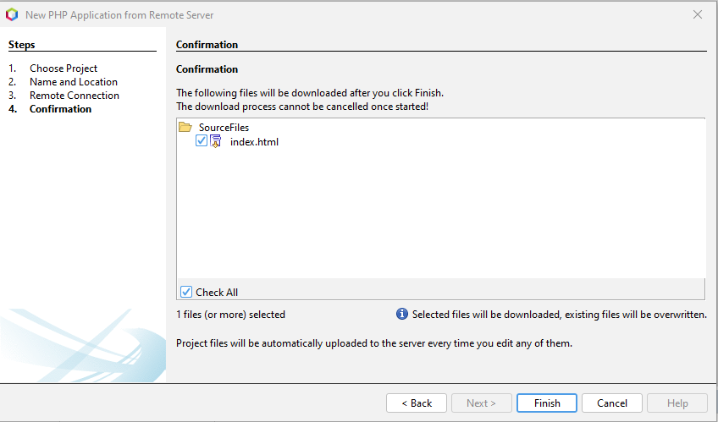Click the NetBeans logo in the title bar
718x422 pixels.
(x=12, y=15)
